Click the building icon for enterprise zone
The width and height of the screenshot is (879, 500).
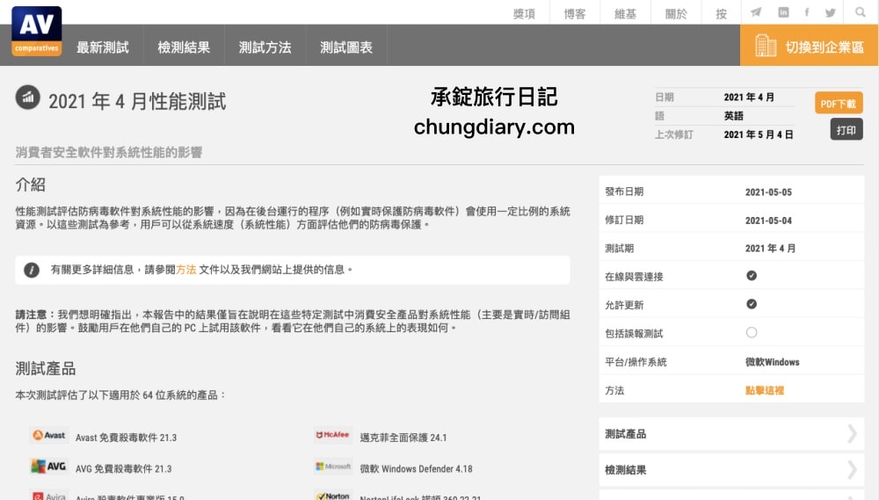766,46
